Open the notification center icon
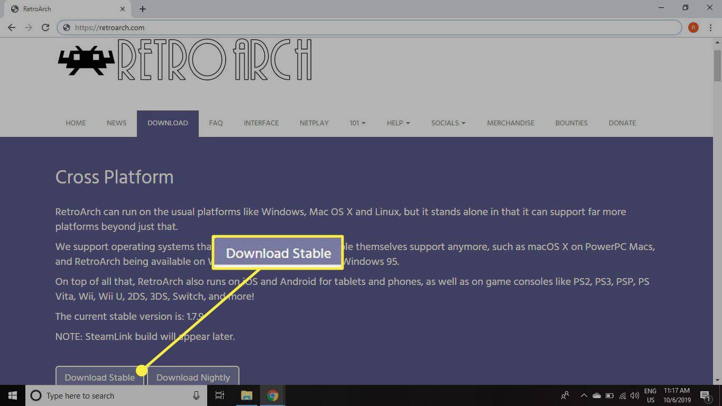 pos(705,395)
